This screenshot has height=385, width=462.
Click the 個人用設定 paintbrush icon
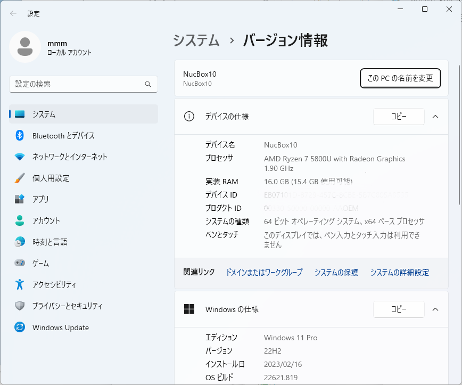[20, 178]
